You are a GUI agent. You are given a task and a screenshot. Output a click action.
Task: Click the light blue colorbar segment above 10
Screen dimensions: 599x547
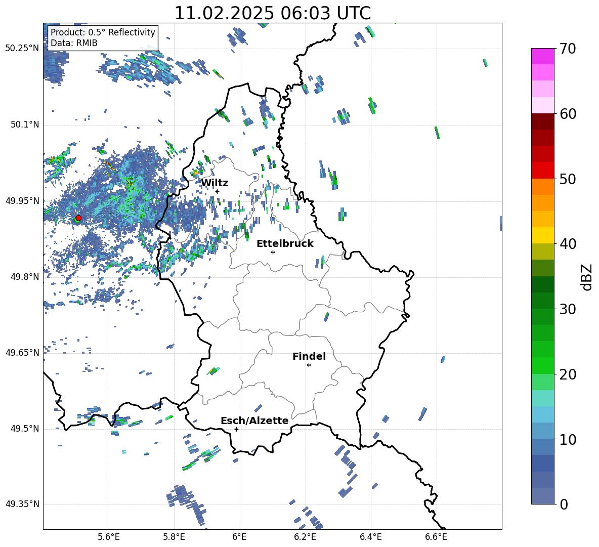click(542, 414)
